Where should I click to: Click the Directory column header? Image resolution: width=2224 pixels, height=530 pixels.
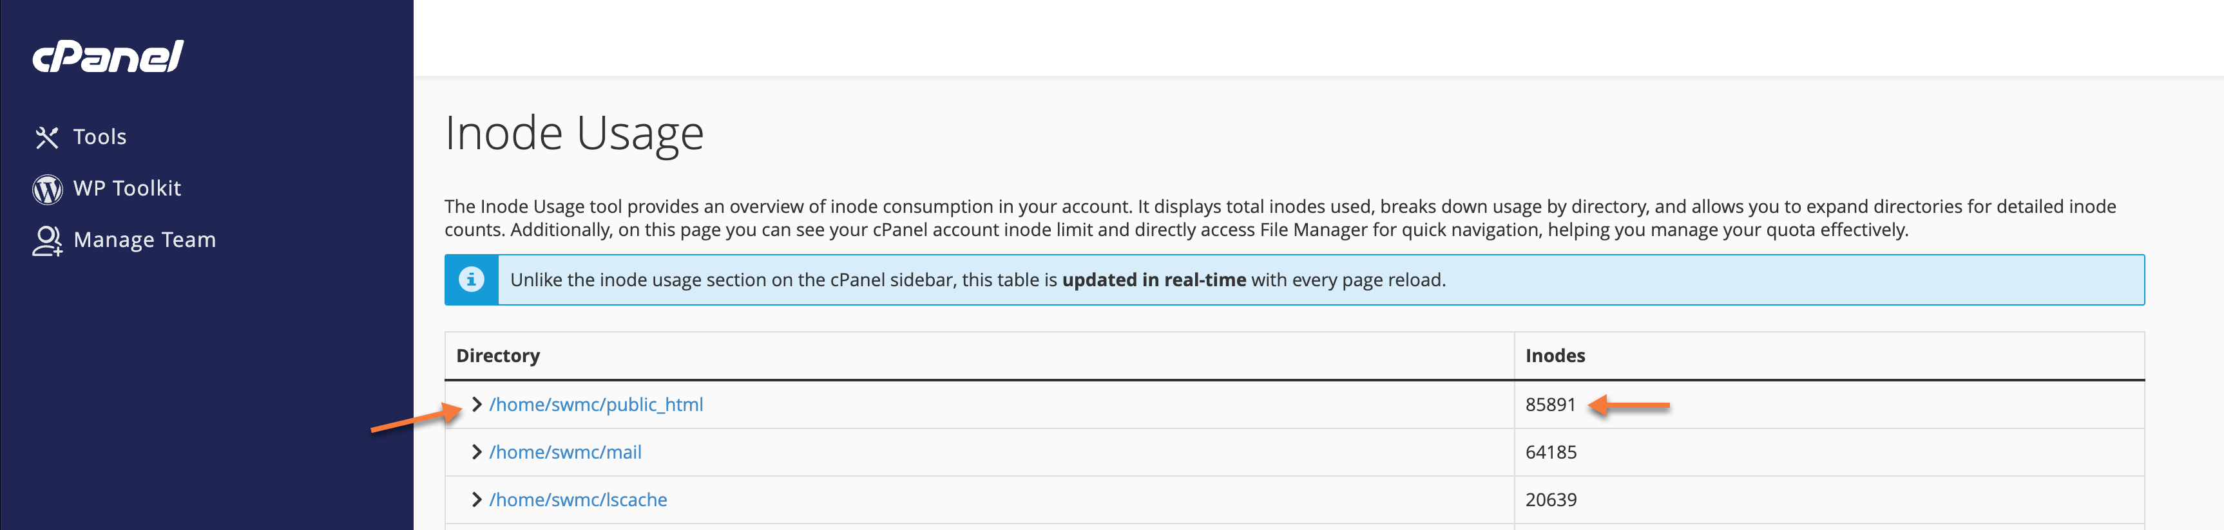click(498, 356)
